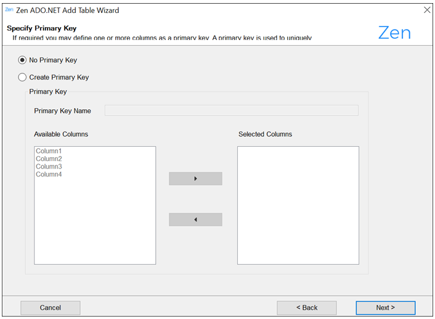Select Column4 in Available Columns
Image resolution: width=435 pixels, height=319 pixels.
coord(49,175)
